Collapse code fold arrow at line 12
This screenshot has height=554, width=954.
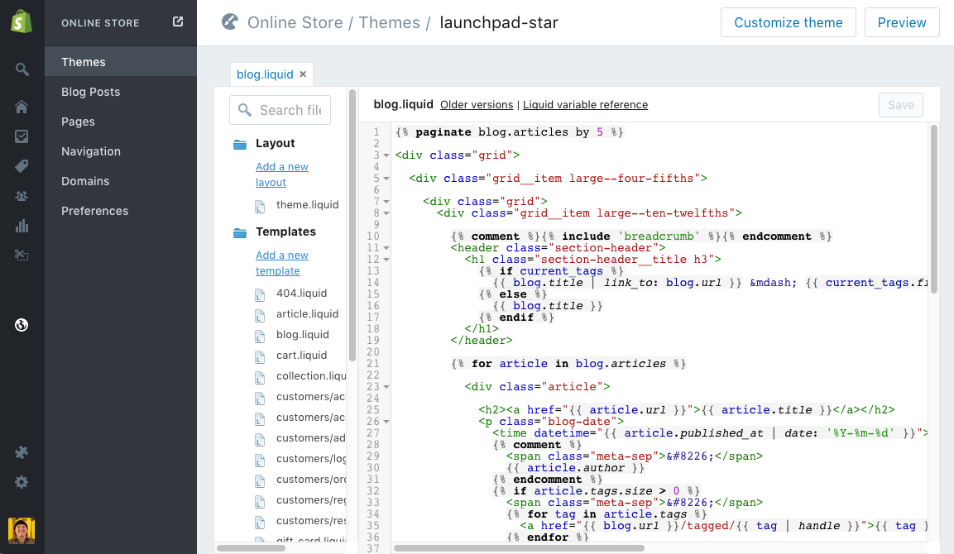point(386,260)
